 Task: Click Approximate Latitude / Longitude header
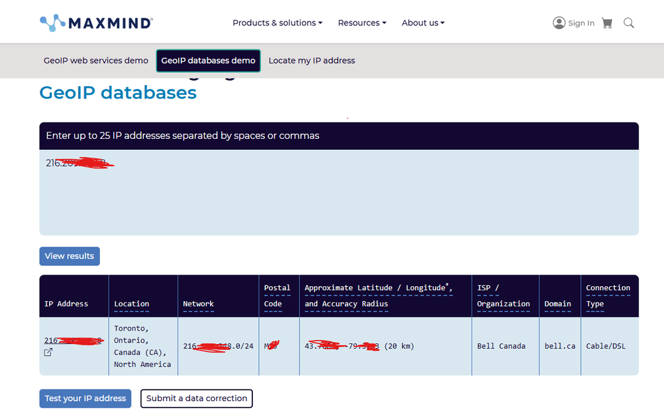click(x=378, y=296)
